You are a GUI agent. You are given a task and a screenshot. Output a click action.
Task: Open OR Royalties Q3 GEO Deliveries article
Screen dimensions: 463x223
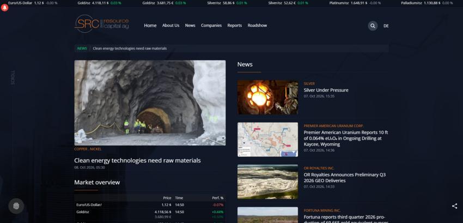(x=345, y=177)
